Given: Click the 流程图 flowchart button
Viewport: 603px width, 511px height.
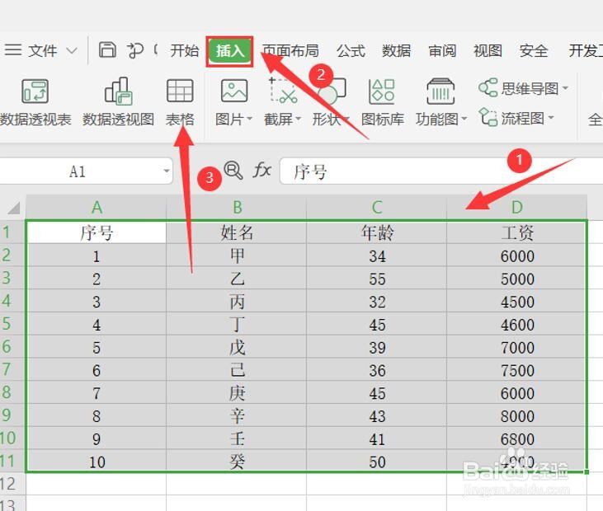Looking at the screenshot, I should click(511, 118).
